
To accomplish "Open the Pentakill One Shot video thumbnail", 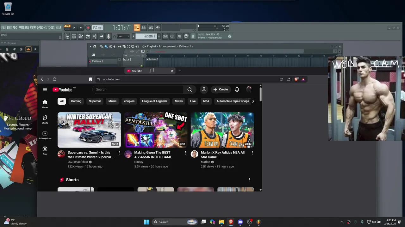I will pos(156,130).
